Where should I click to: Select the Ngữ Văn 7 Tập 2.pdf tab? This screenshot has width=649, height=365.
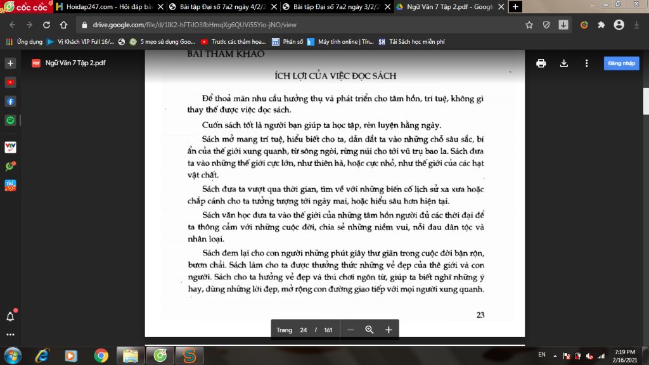tap(449, 6)
